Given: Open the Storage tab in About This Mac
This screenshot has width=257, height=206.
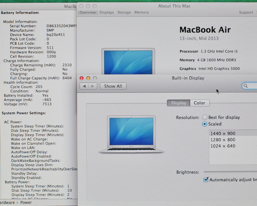Looking at the screenshot, I should tap(124, 12).
